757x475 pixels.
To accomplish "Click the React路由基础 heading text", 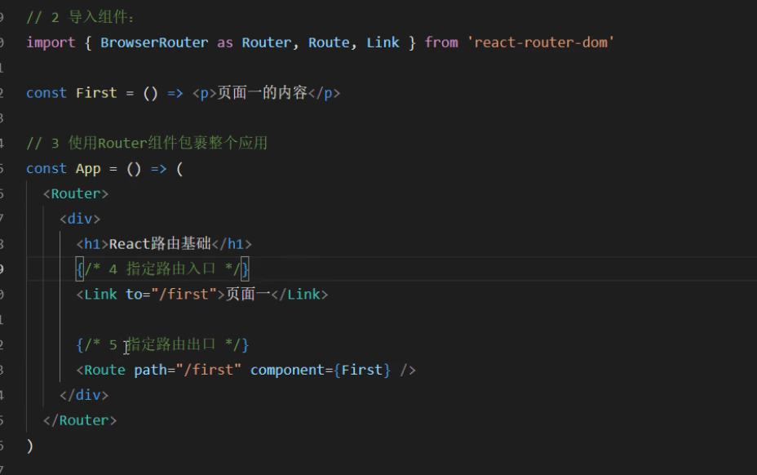I will click(x=160, y=244).
